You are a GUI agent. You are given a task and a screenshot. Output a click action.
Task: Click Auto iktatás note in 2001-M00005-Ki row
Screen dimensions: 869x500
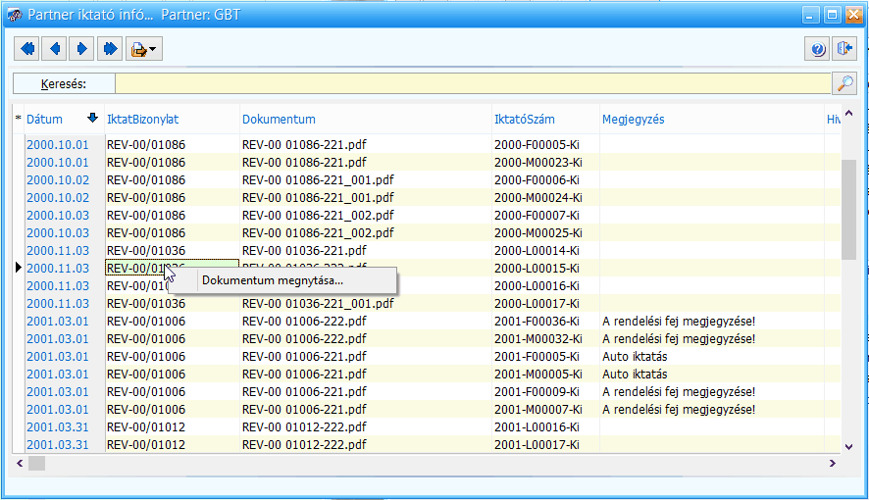pyautogui.click(x=635, y=375)
